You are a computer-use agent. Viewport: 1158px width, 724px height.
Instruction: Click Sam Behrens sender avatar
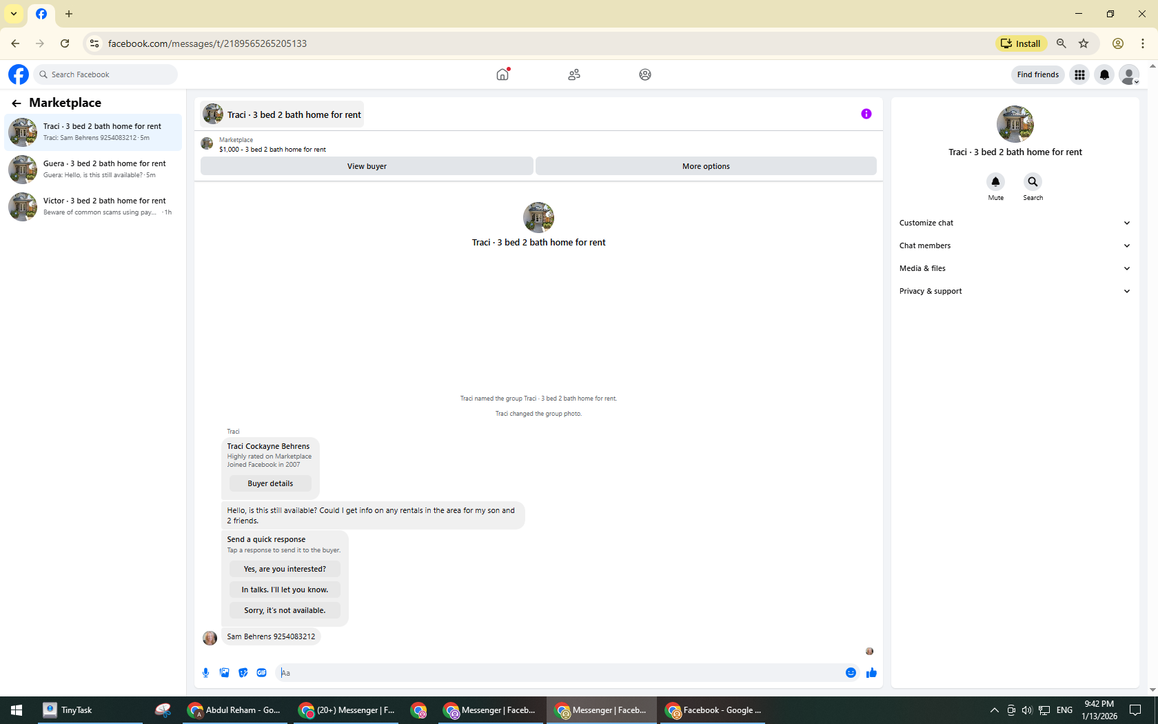click(210, 638)
